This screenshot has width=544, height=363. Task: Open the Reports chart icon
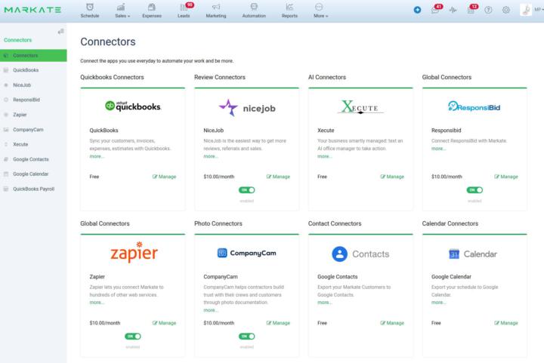tap(289, 11)
